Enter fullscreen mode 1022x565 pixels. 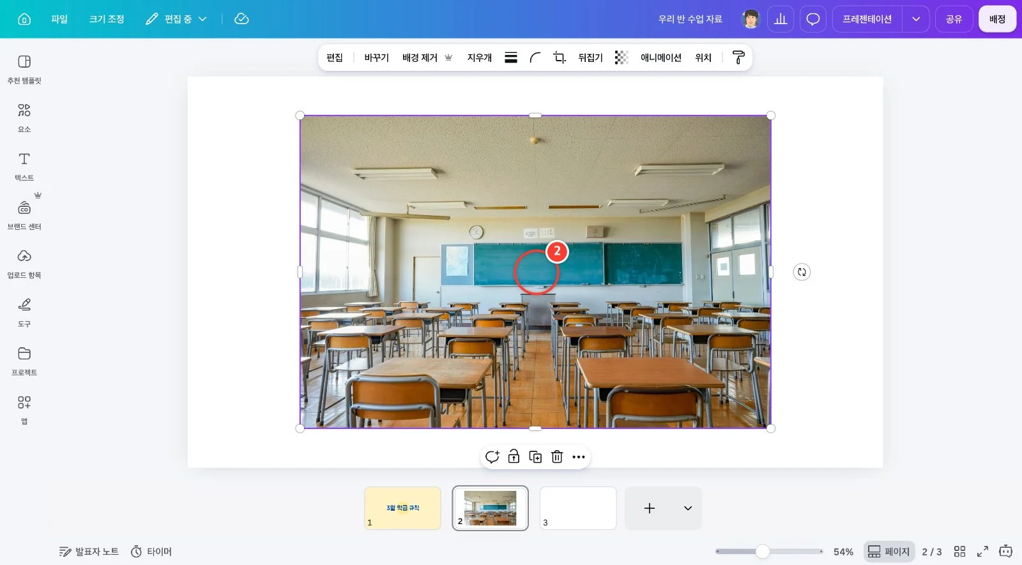982,552
